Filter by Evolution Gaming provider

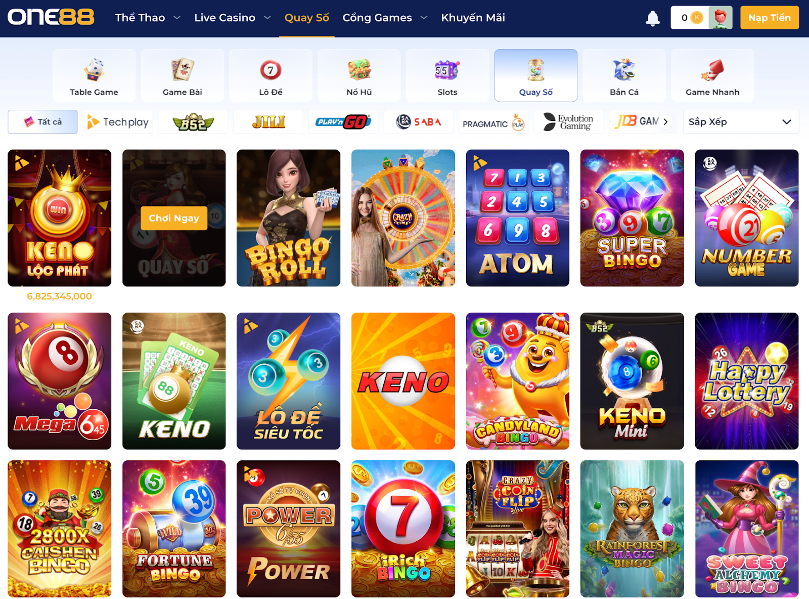[568, 122]
